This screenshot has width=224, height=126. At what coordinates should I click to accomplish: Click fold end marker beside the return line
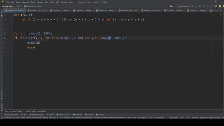pyautogui.click(x=13, y=20)
